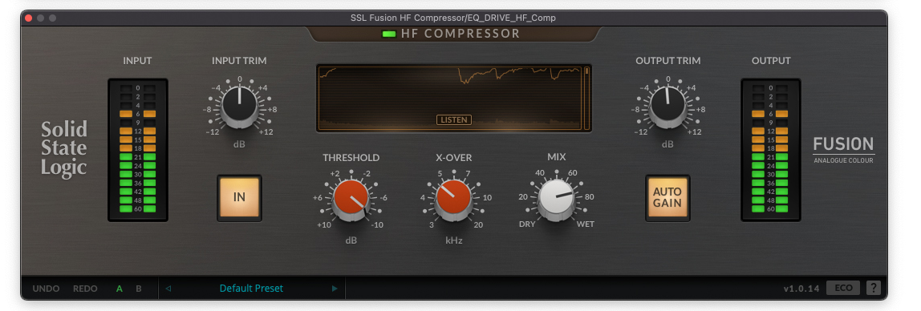This screenshot has width=921, height=311.
Task: Toggle the IN bypass button
Action: click(x=239, y=197)
